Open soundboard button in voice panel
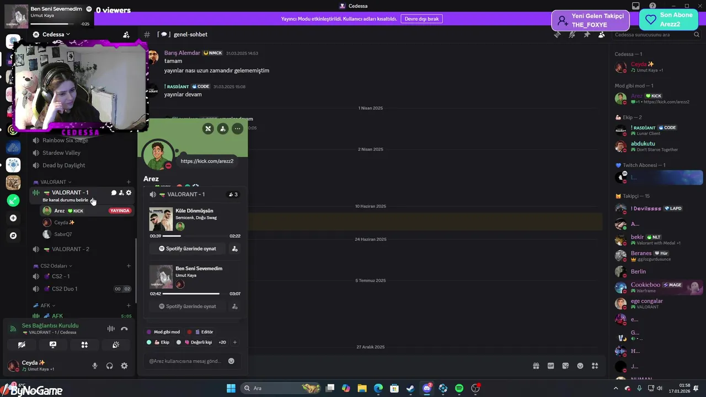This screenshot has width=706, height=397. tap(116, 345)
